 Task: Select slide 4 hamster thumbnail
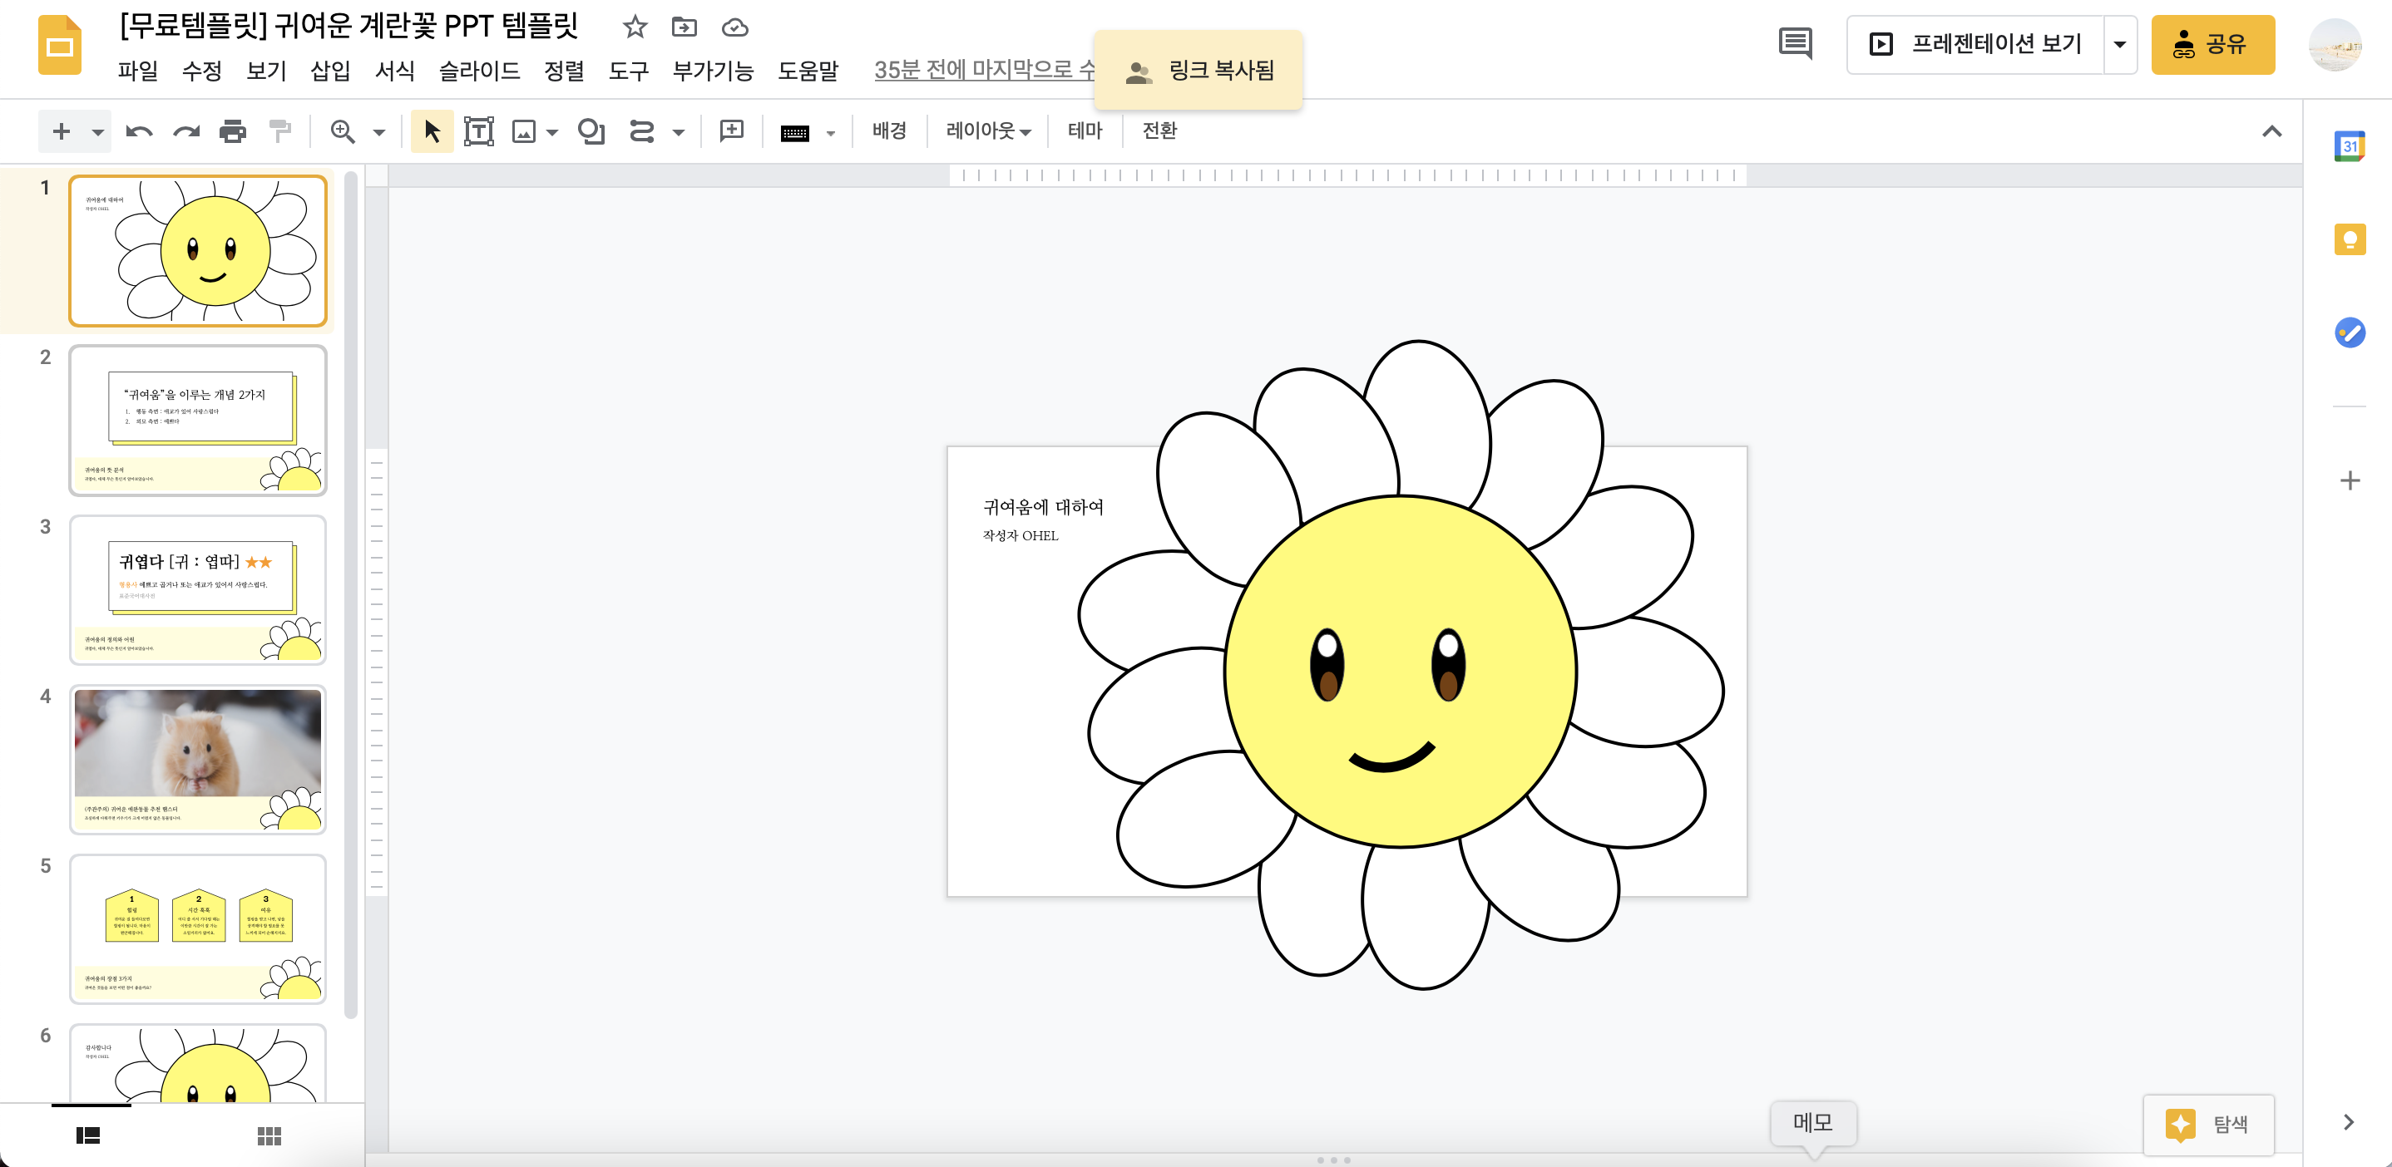coord(198,759)
